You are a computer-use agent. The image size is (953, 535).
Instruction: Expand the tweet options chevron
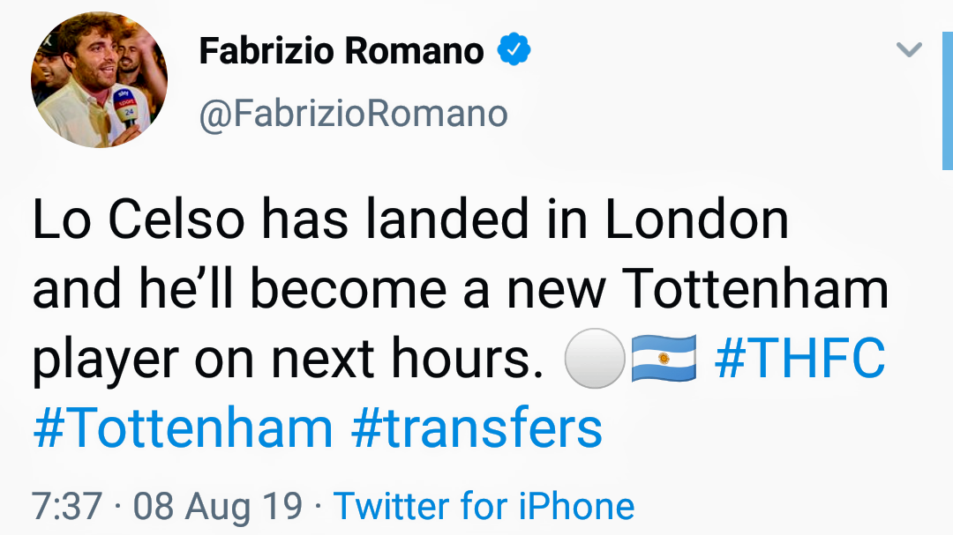click(x=909, y=49)
